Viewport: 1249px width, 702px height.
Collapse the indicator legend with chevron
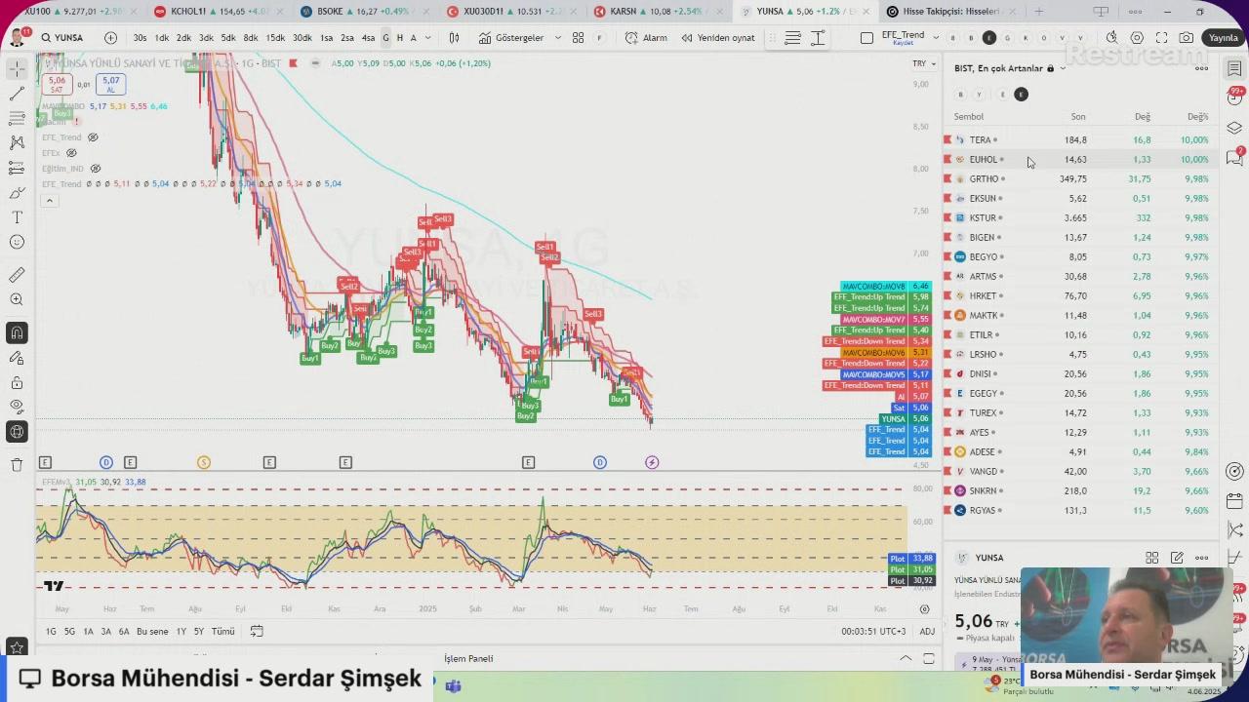(50, 201)
